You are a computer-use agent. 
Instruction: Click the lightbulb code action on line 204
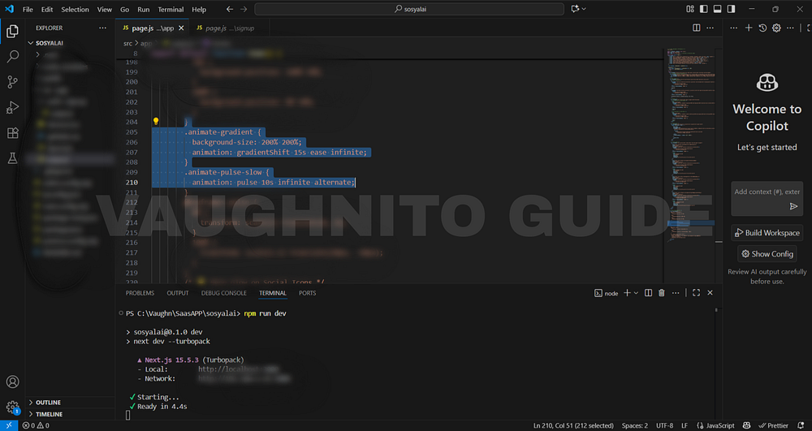click(x=155, y=122)
